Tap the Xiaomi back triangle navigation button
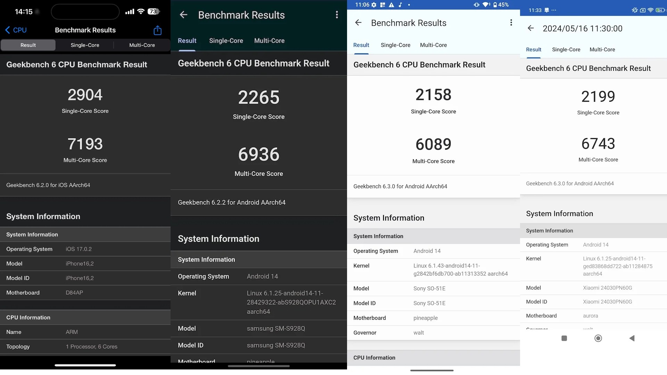This screenshot has height=375, width=667. point(632,338)
